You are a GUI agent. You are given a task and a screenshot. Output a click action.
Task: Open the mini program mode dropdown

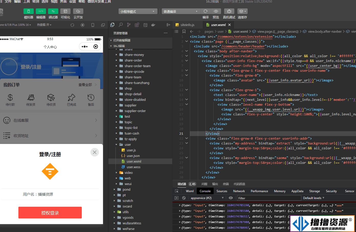(x=138, y=11)
